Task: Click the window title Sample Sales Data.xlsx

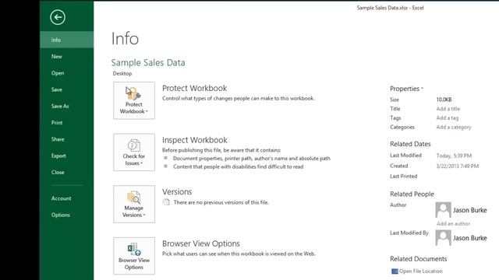Action: click(390, 8)
